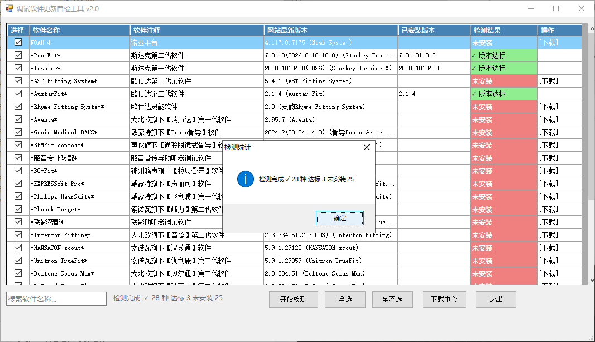Focus the 搜索软件名称 search field
Screen dimensions: 595x342
click(x=56, y=299)
